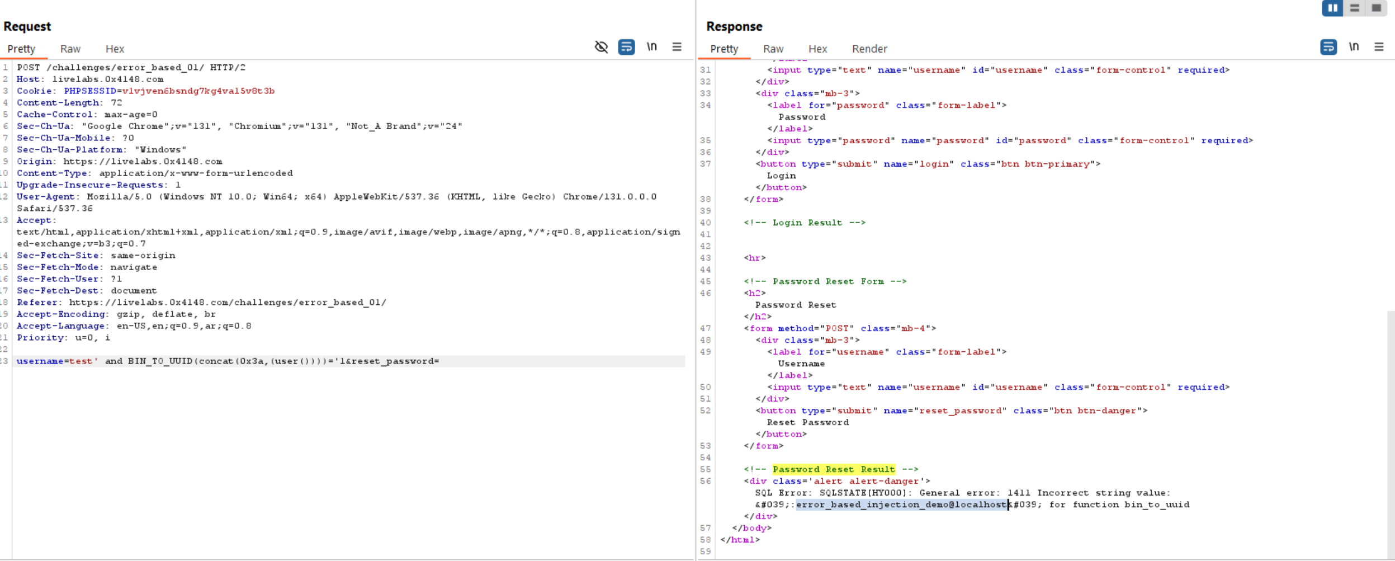Open Response panel hamburger options menu

coord(1379,47)
